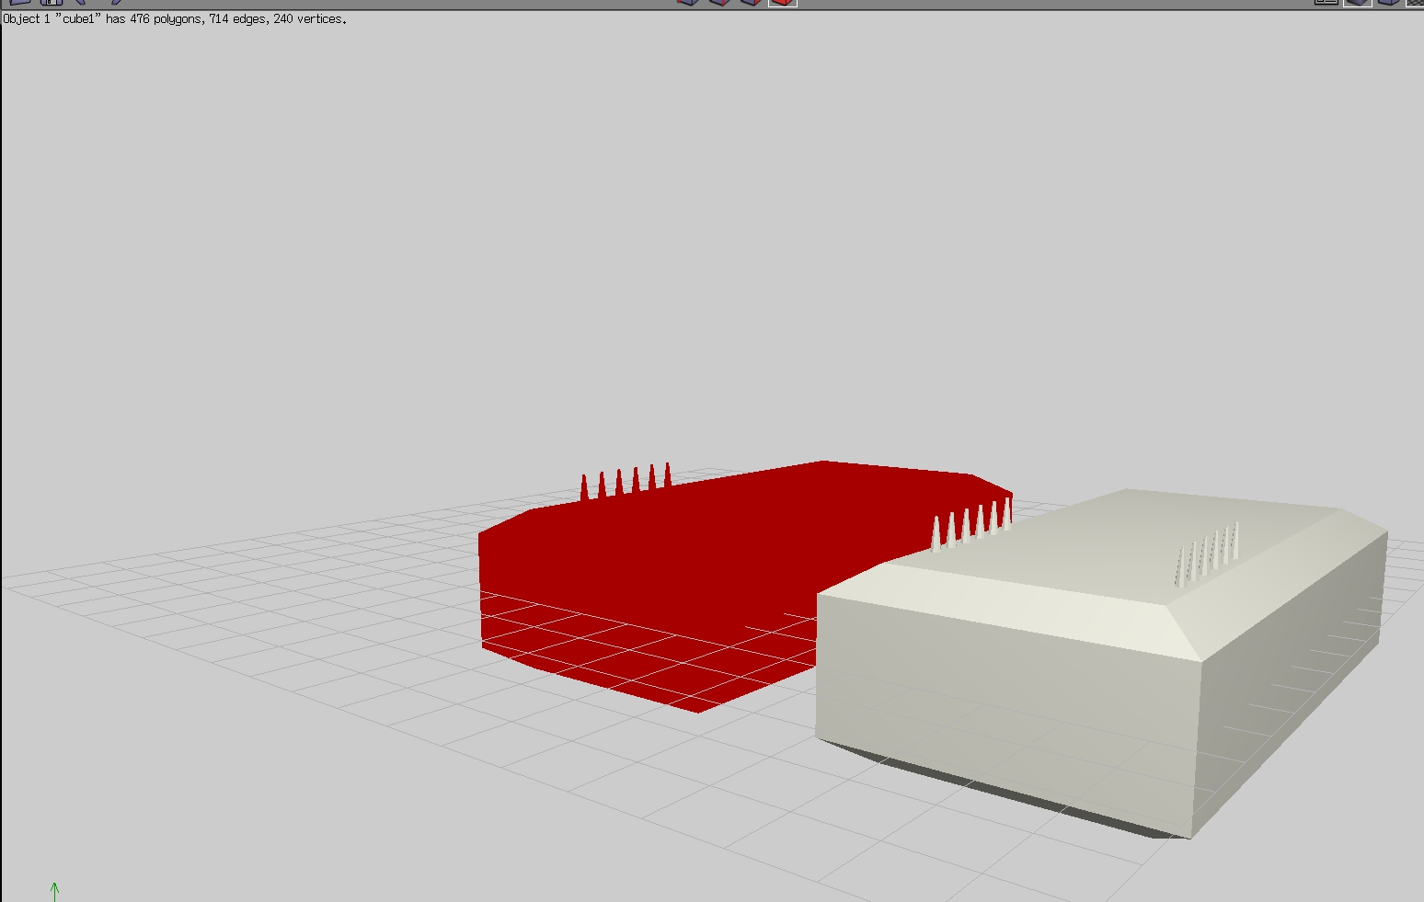Click the window layout icon in the toolbar
Image resolution: width=1424 pixels, height=902 pixels.
click(1326, 3)
